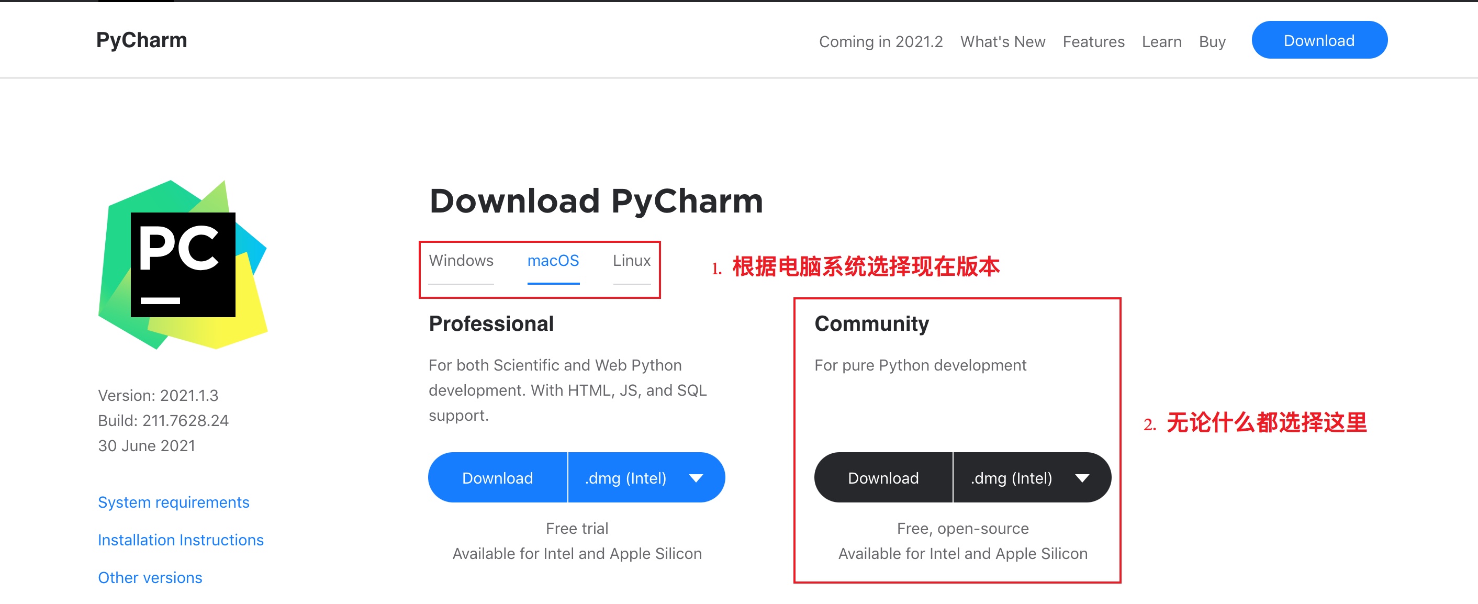Expand Community .dmg (Intel) dropdown arrow

(x=1081, y=478)
